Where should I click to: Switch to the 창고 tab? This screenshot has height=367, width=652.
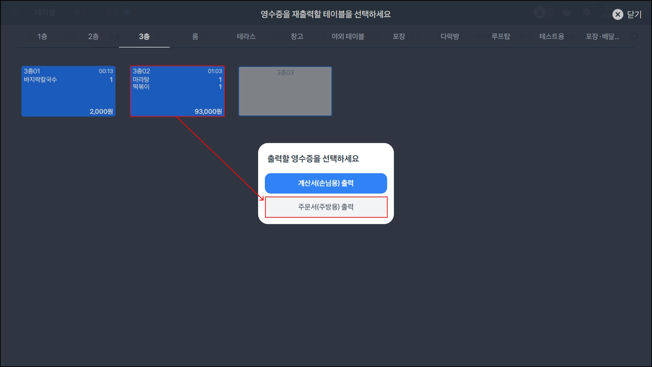click(x=297, y=36)
